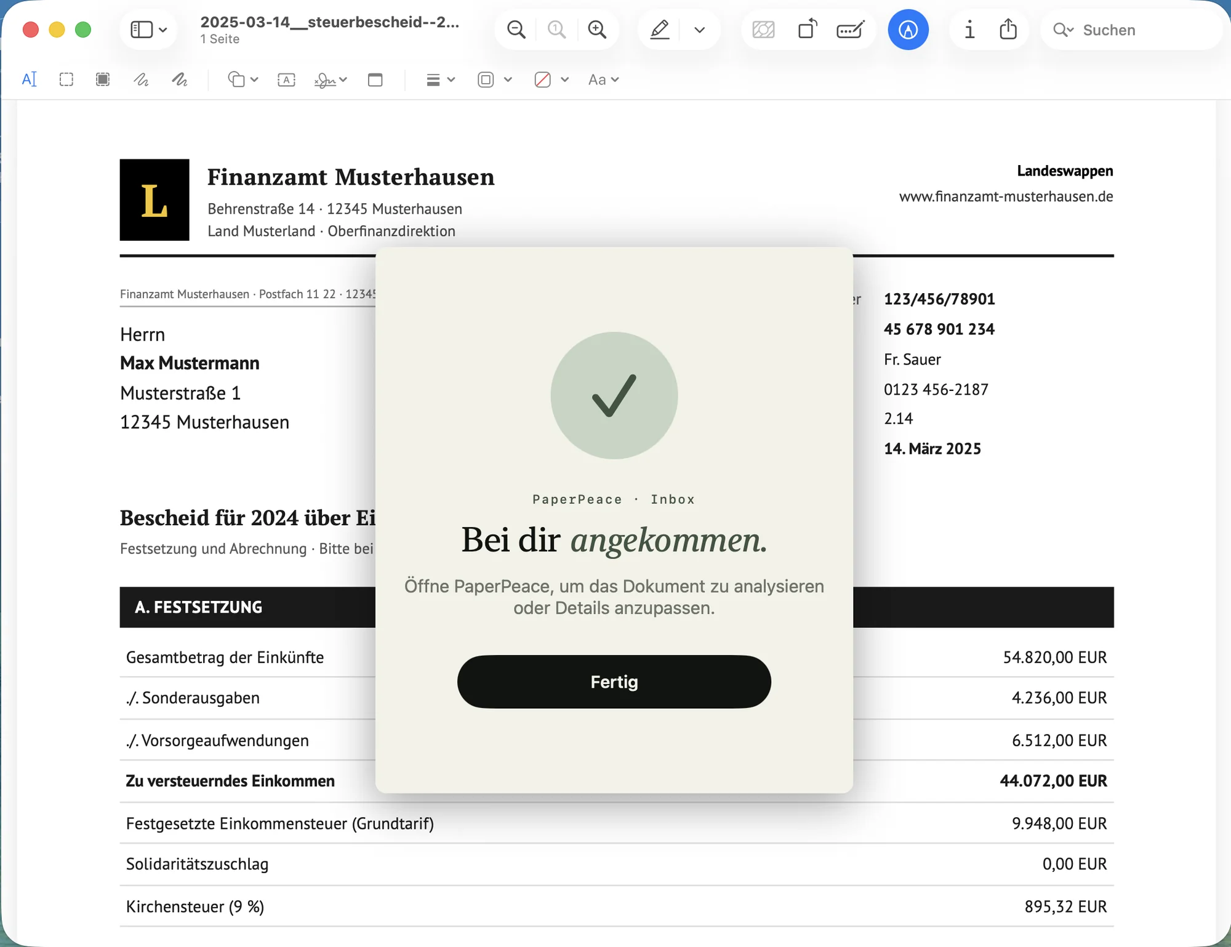The image size is (1231, 947).
Task: Add a note annotation
Action: [x=375, y=79]
